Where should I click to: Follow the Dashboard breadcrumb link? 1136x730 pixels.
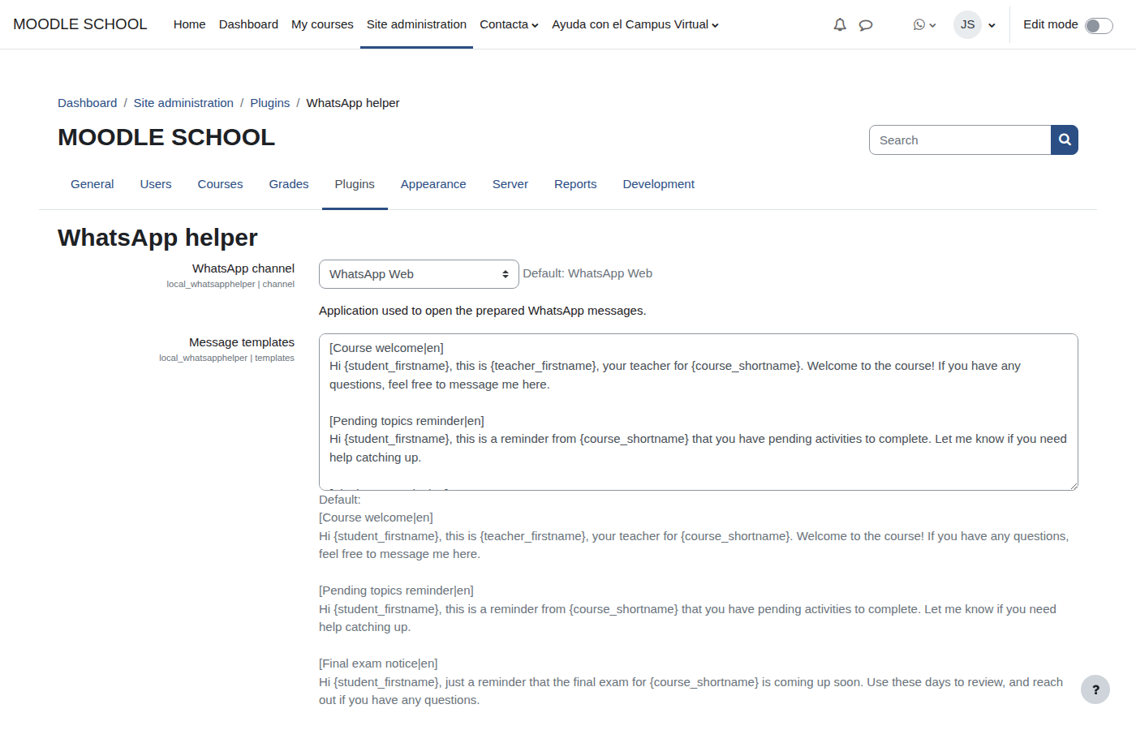(88, 103)
